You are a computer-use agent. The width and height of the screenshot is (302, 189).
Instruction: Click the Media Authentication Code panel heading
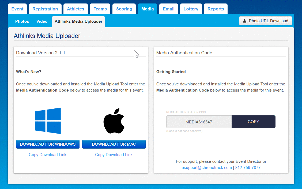[x=184, y=53]
